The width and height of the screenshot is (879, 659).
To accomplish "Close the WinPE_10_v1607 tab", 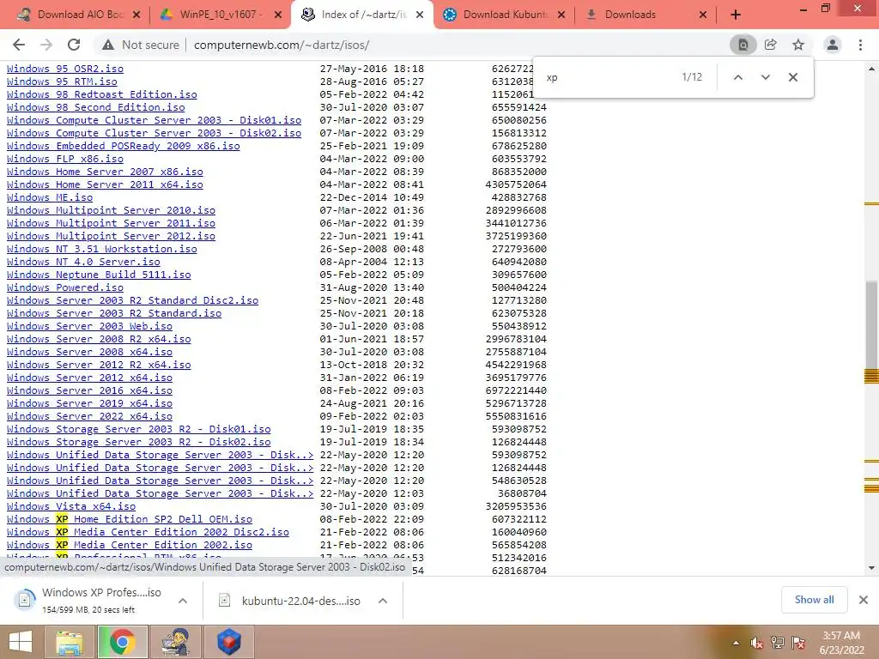I will pyautogui.click(x=277, y=15).
